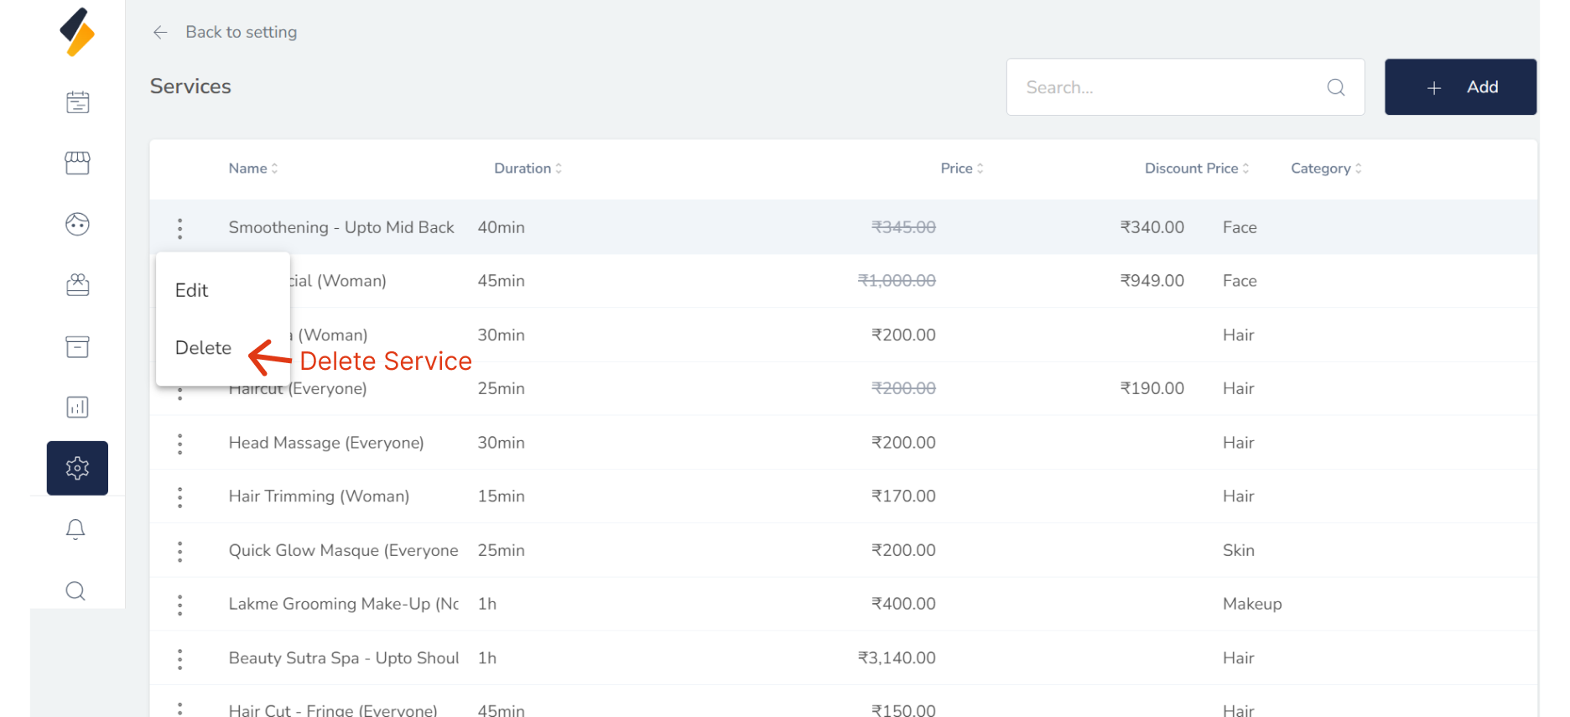Screen dimensions: 1570x717
Task: Open three-dot menu for Hair Trimming
Action: tap(180, 497)
